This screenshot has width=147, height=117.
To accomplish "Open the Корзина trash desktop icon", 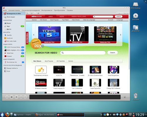I will pyautogui.click(x=136, y=97).
